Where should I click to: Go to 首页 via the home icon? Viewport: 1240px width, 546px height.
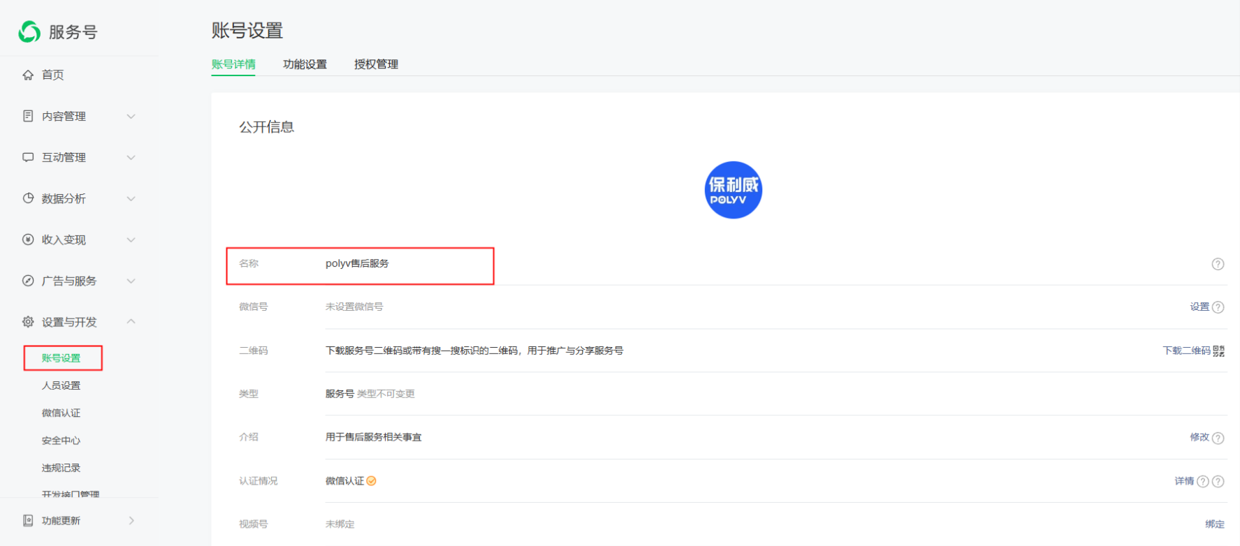click(28, 75)
